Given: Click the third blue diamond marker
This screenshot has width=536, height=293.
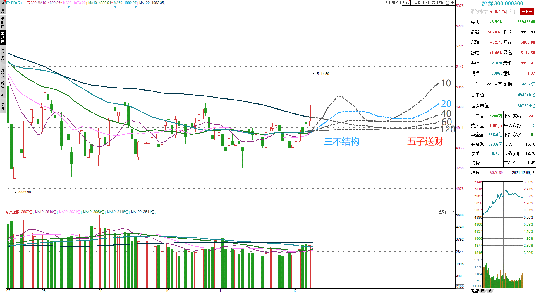Looking at the screenshot, I should tap(135, 7).
